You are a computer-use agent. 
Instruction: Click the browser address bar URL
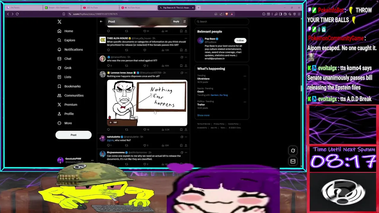pos(95,14)
